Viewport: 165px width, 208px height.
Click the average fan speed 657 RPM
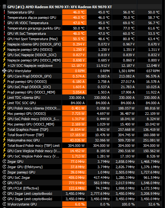point(153,71)
